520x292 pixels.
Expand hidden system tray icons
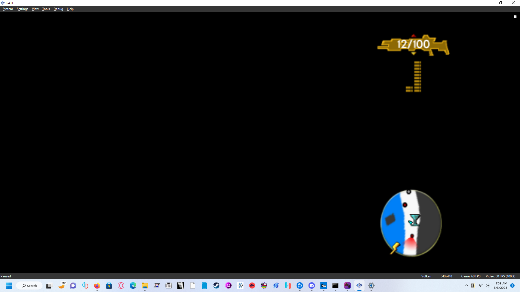466,286
